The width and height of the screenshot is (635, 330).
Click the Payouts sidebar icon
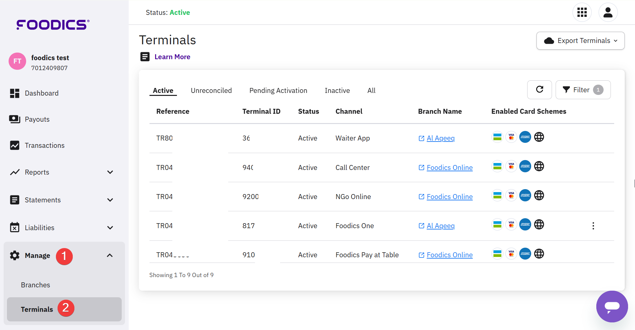point(15,119)
